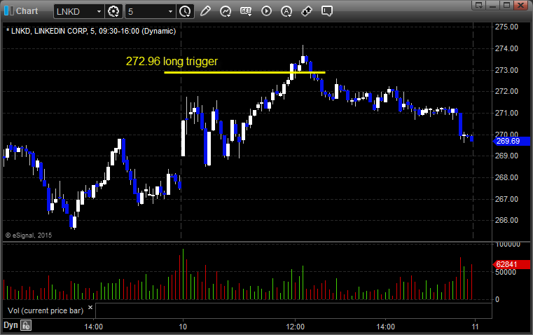Open the LNKD symbol dropdown

(x=99, y=11)
